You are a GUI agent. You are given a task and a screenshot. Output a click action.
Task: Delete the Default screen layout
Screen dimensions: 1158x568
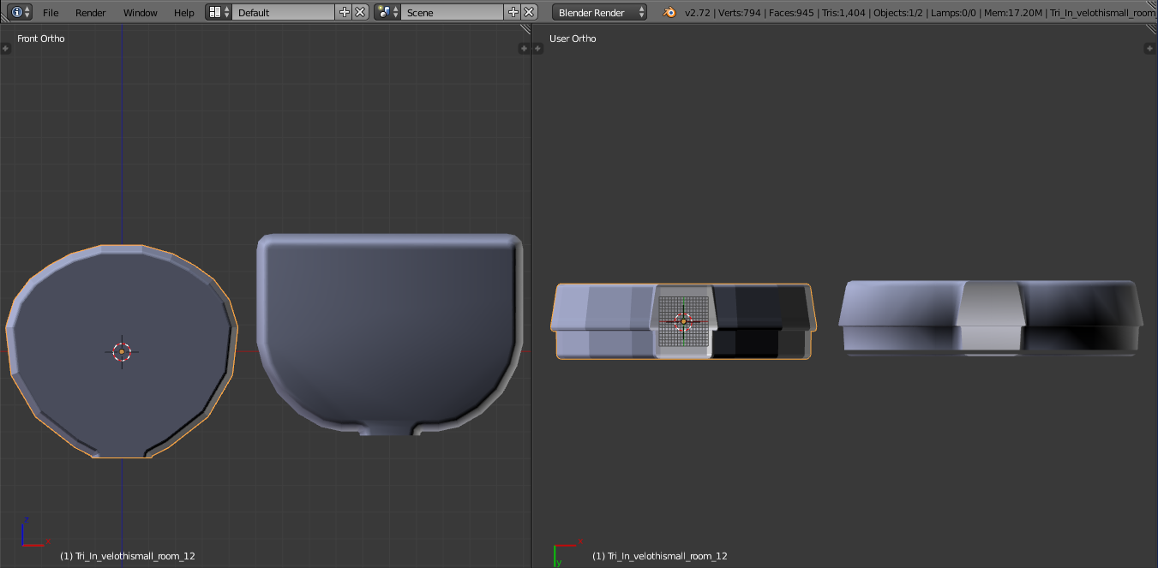tap(361, 12)
